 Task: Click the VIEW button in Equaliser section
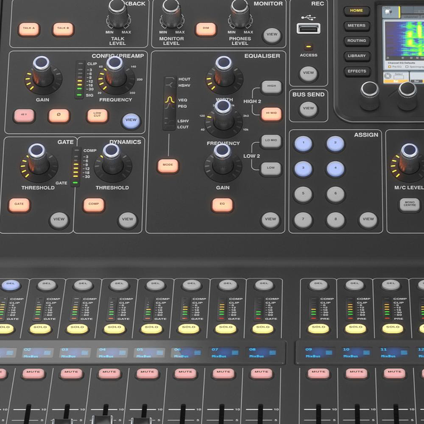[x=270, y=220]
